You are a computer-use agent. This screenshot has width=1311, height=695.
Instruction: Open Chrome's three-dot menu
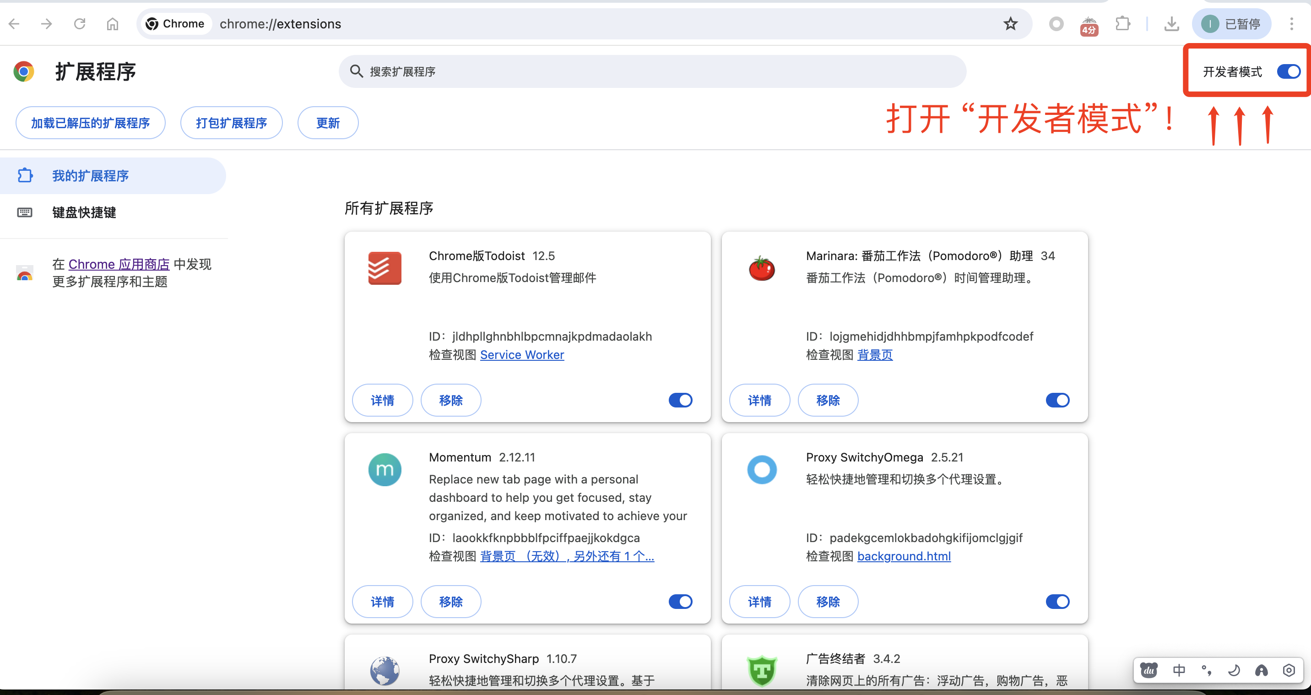point(1292,23)
